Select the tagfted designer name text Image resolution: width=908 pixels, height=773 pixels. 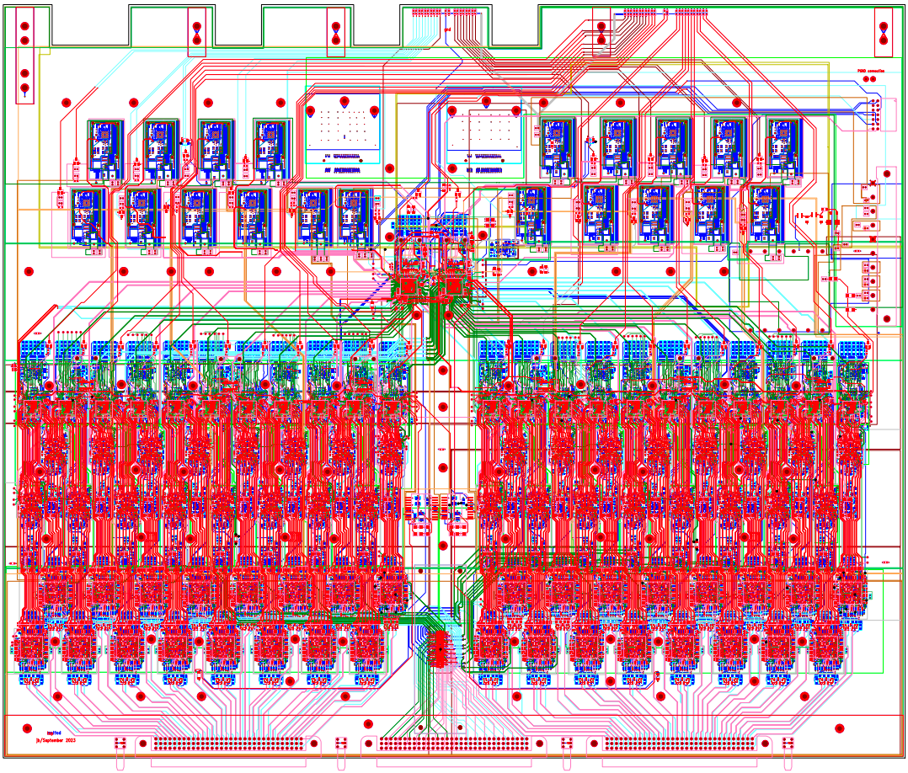[54, 732]
